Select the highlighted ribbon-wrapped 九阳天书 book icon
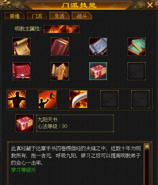158x185 pixels. click(x=98, y=71)
